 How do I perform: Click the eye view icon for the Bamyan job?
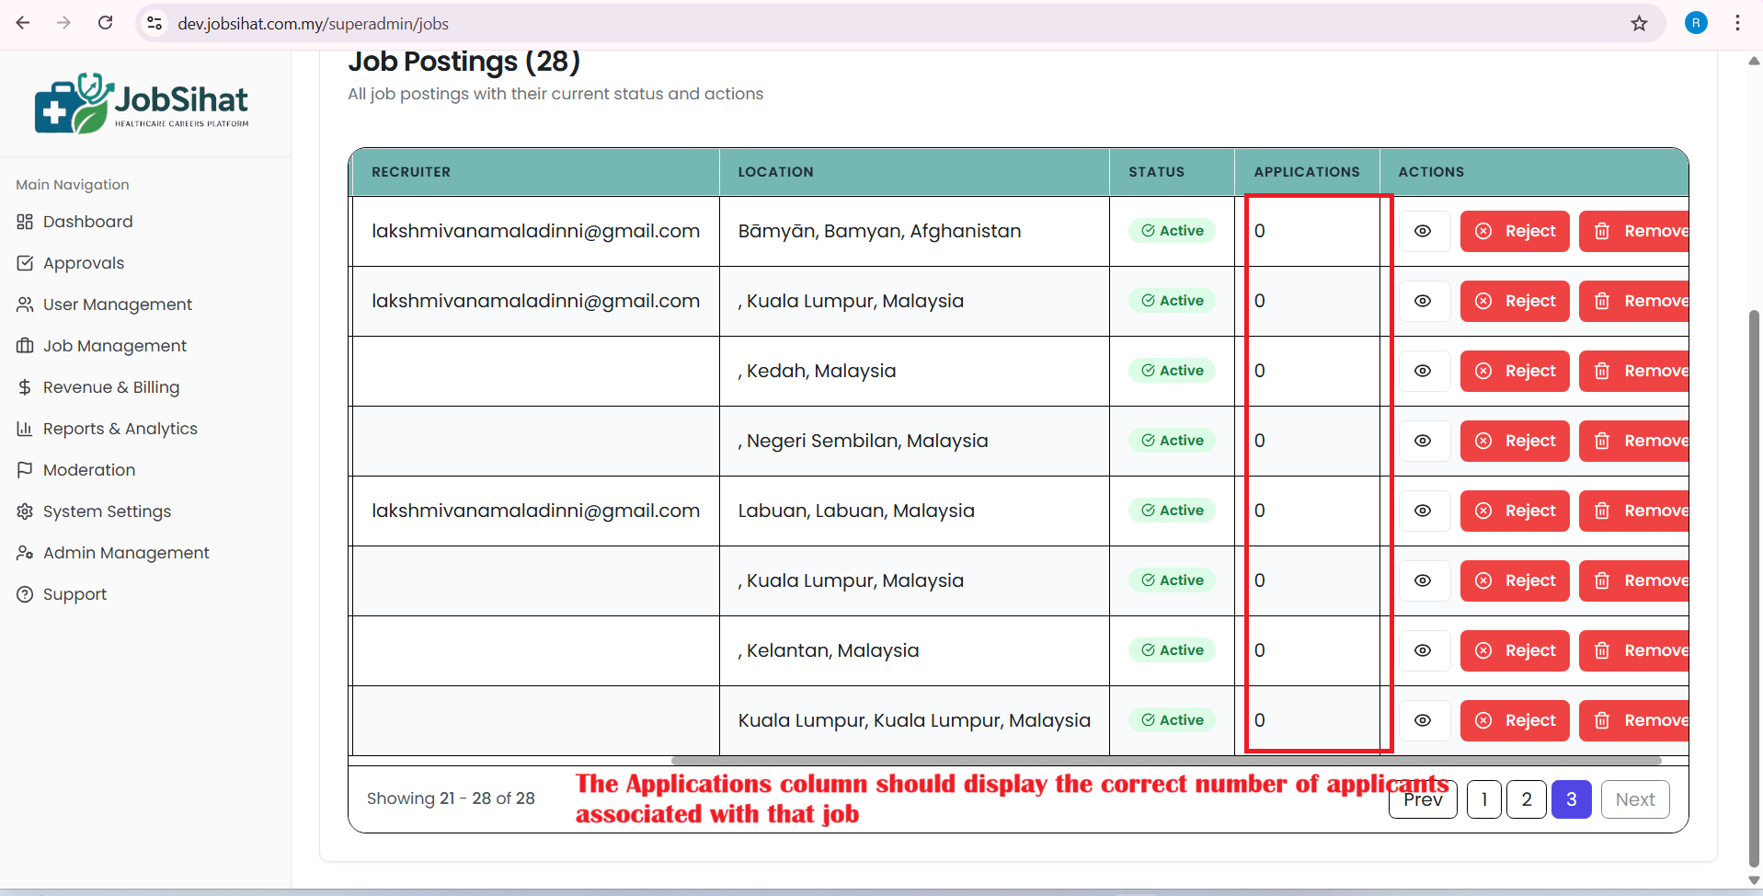[1423, 231]
